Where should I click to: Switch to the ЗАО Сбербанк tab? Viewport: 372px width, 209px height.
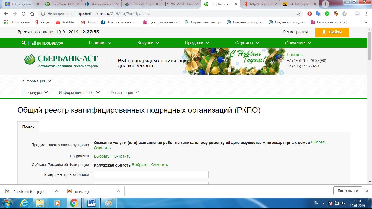pos(300,4)
